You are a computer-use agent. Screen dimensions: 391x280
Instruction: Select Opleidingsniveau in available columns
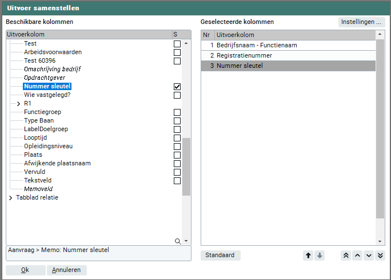47,147
